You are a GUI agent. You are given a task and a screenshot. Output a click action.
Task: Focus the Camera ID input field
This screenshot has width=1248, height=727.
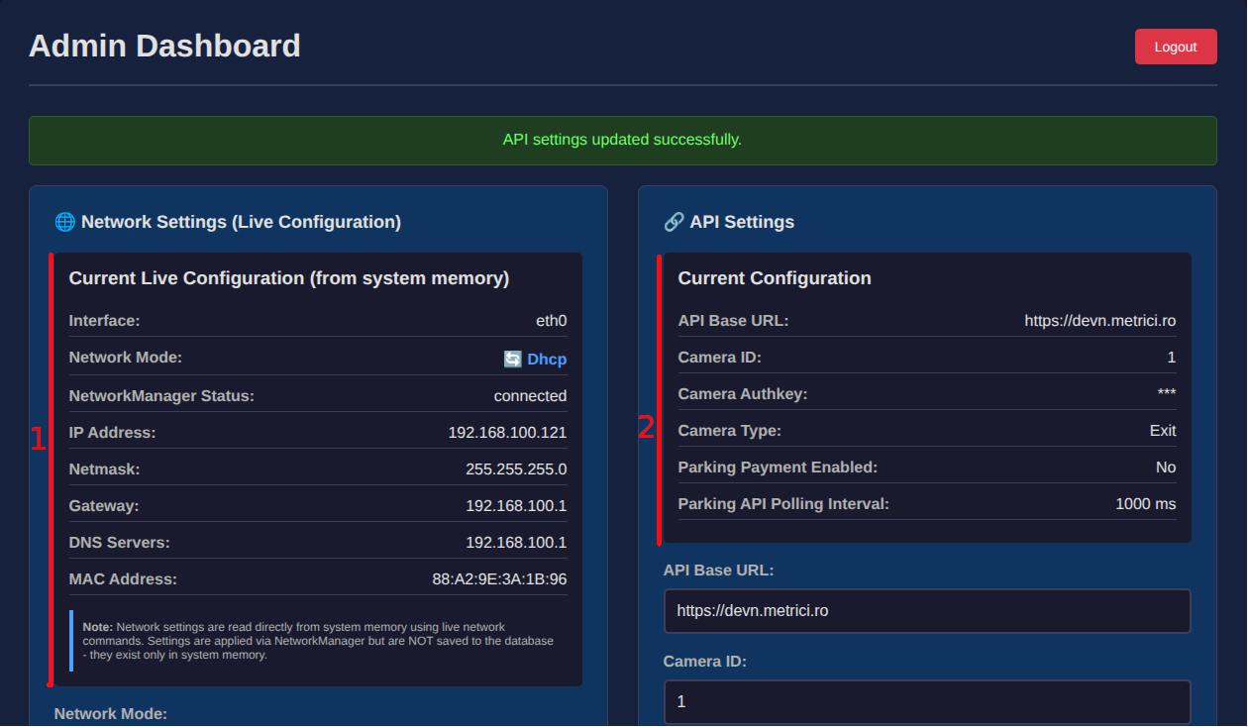927,701
